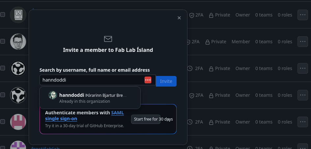
Task: Select hanndoddi avatar in search suggestion
Action: click(53, 95)
